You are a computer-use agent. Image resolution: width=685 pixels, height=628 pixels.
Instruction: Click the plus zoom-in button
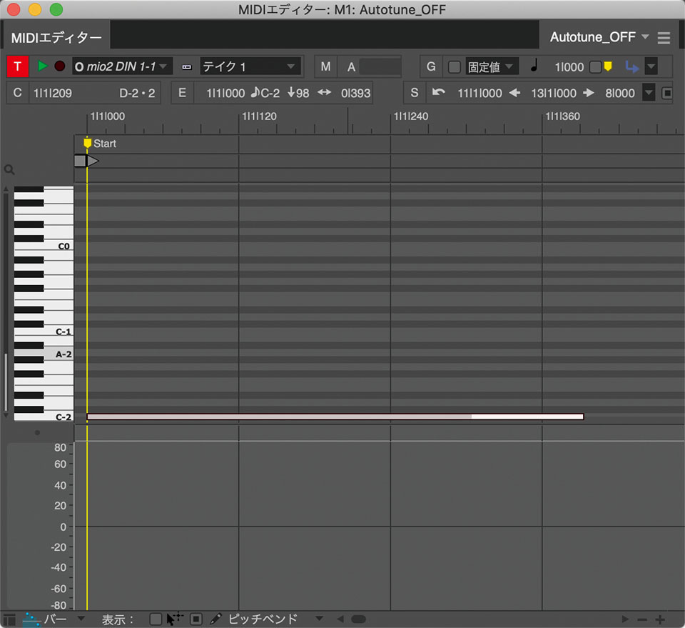point(660,619)
